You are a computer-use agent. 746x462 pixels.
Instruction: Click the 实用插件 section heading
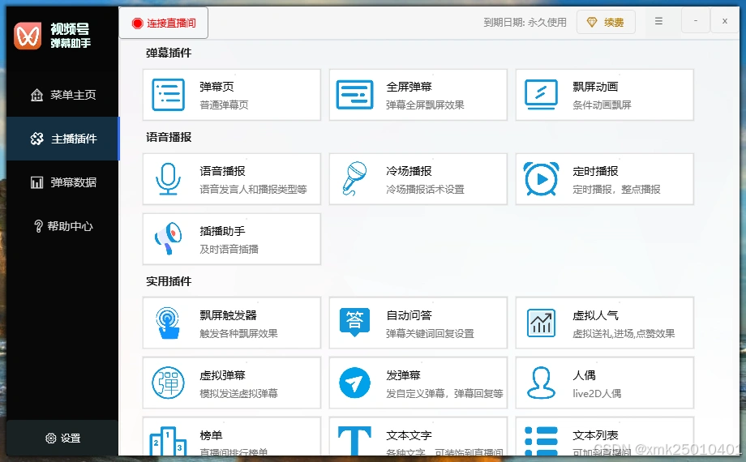(169, 281)
